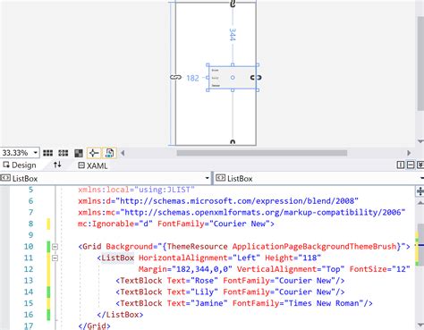Click the xmlns:local="using:JLIST" line
The width and height of the screenshot is (424, 330).
click(136, 190)
